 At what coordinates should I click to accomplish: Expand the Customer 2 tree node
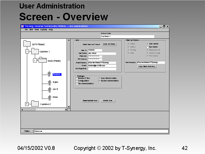(x=27, y=104)
